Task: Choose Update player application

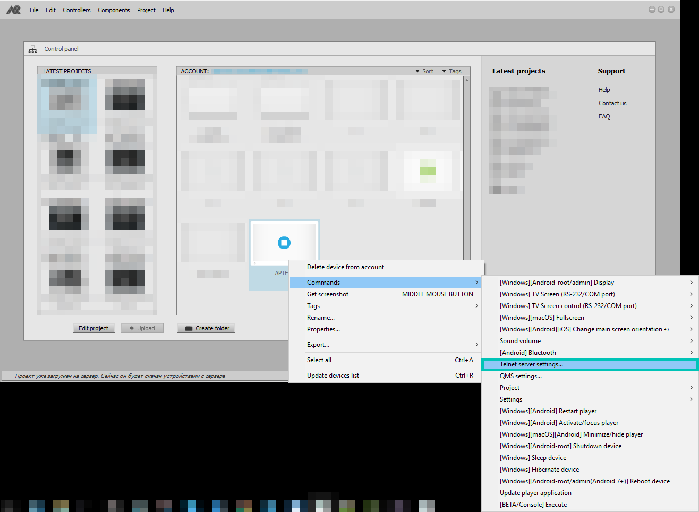Action: (x=590, y=493)
